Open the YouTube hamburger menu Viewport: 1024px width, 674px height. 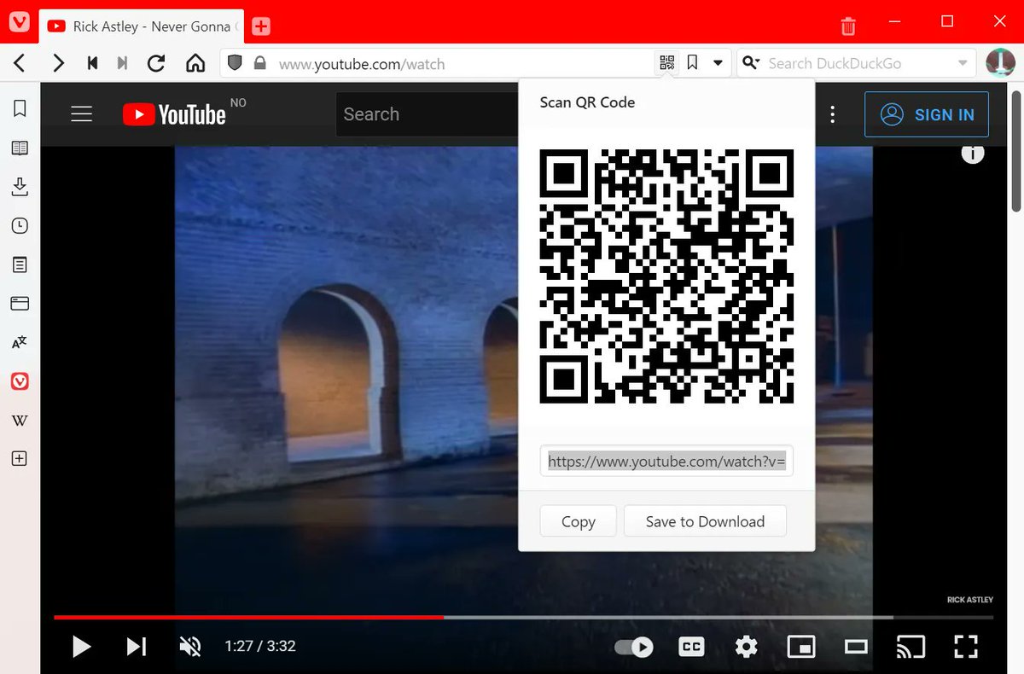click(x=81, y=114)
